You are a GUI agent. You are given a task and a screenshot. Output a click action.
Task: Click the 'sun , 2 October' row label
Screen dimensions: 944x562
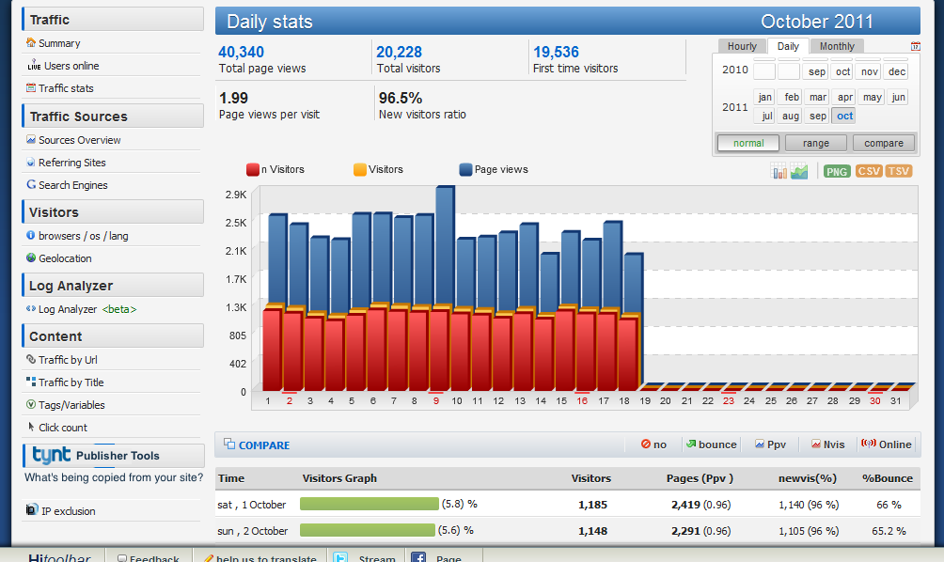click(253, 531)
